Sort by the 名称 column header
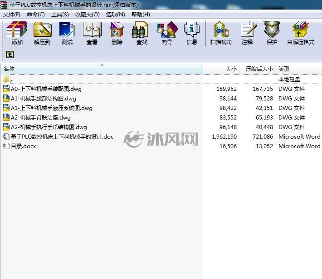The height and width of the screenshot is (279, 322). coord(102,69)
